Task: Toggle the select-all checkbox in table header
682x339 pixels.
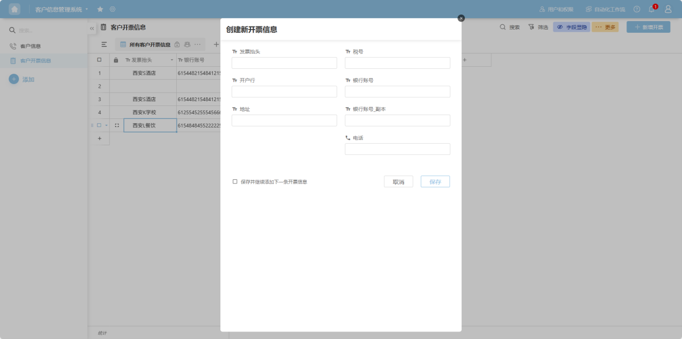Action: point(99,60)
